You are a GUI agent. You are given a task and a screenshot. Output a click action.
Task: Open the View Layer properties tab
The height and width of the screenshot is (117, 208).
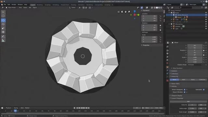pyautogui.click(x=167, y=57)
